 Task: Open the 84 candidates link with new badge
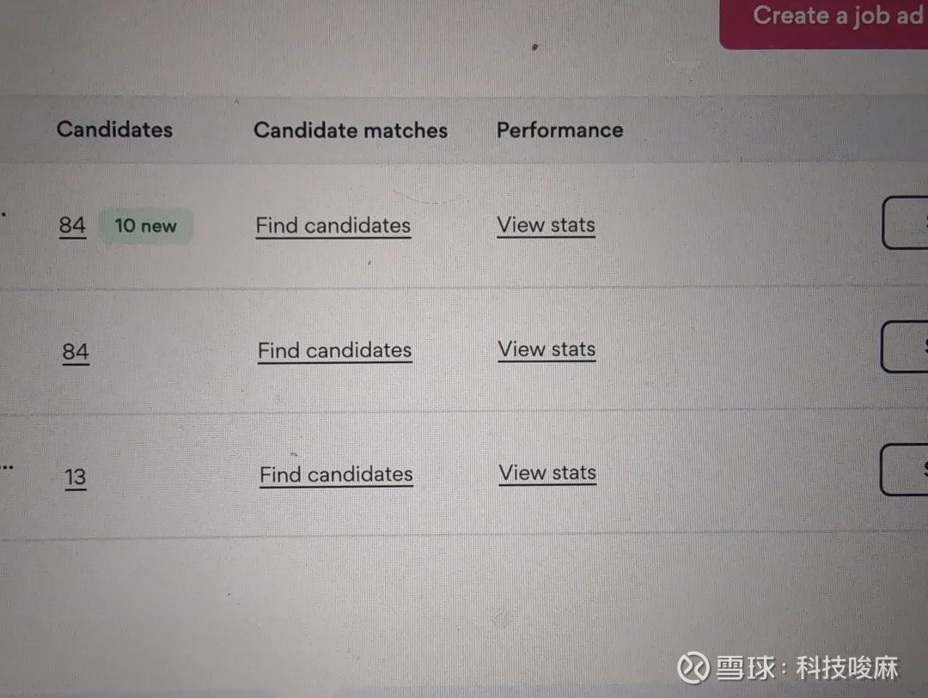(x=72, y=226)
